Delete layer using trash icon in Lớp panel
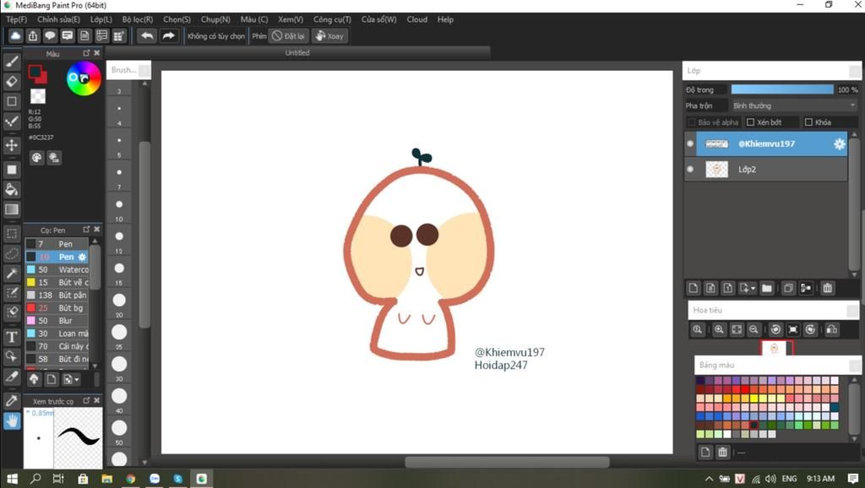This screenshot has height=488, width=865. click(828, 288)
